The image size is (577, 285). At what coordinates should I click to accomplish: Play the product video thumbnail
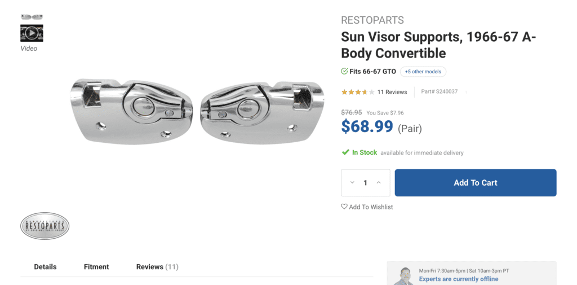[32, 33]
